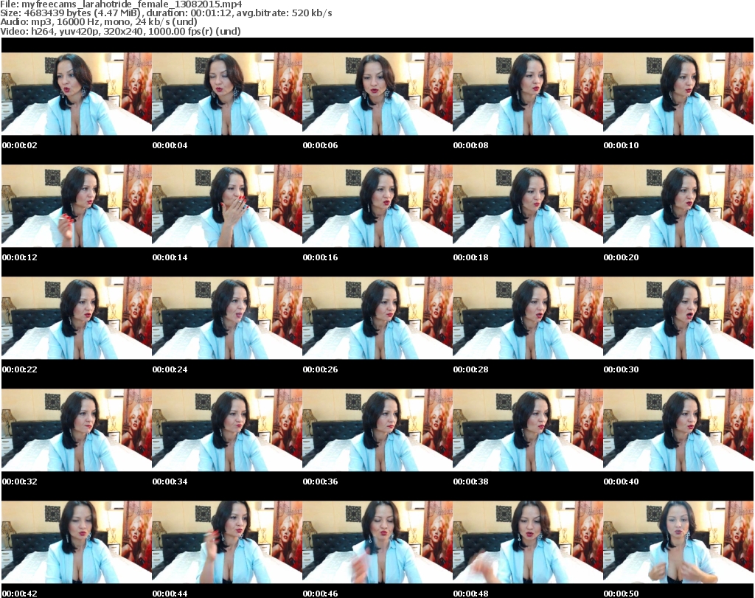Screen dimensions: 755x598
Task: Open the frame thumbnail at 00:00:02
Action: click(x=77, y=94)
